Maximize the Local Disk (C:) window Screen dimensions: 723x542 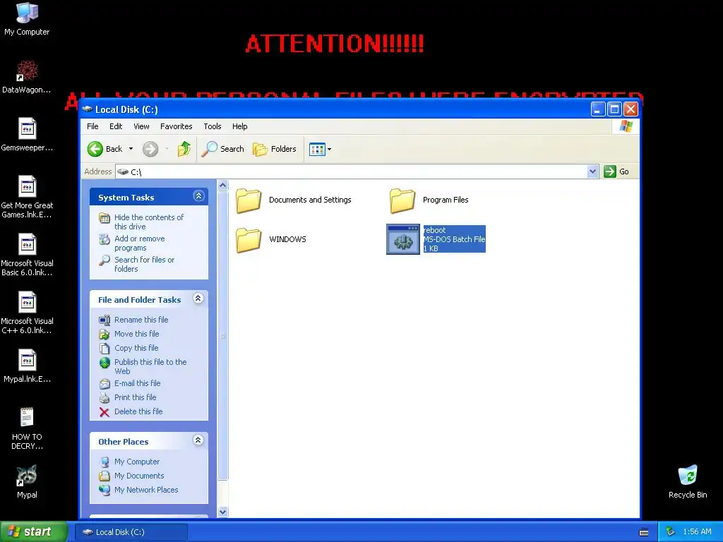tap(614, 109)
